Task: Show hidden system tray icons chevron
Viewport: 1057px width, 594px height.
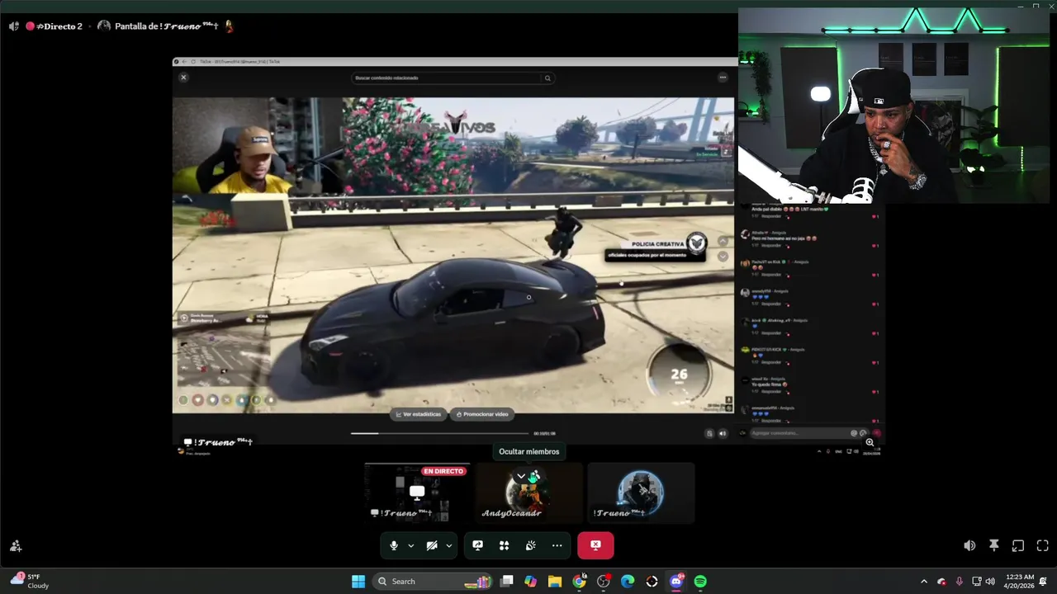Action: pos(924,582)
